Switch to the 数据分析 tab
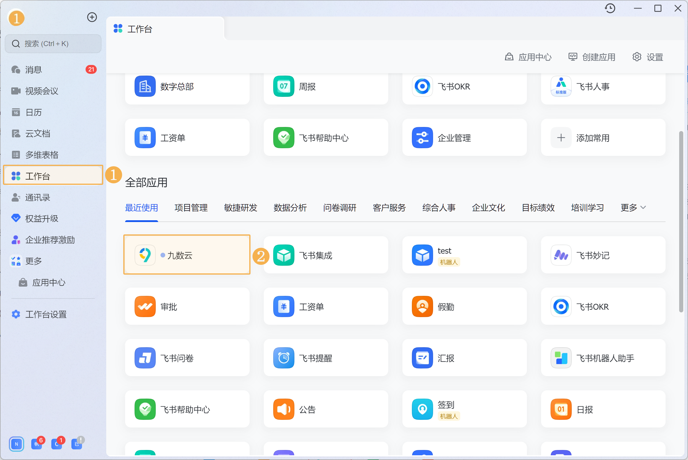The width and height of the screenshot is (688, 460). pos(290,208)
